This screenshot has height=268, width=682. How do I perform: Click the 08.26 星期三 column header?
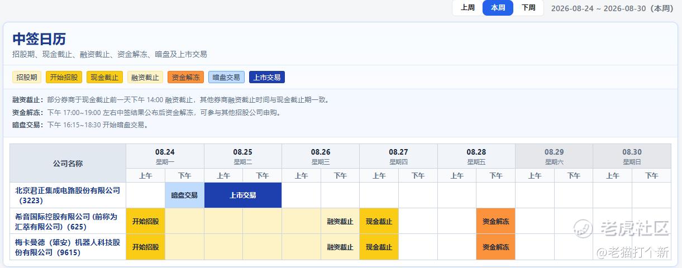pos(321,156)
